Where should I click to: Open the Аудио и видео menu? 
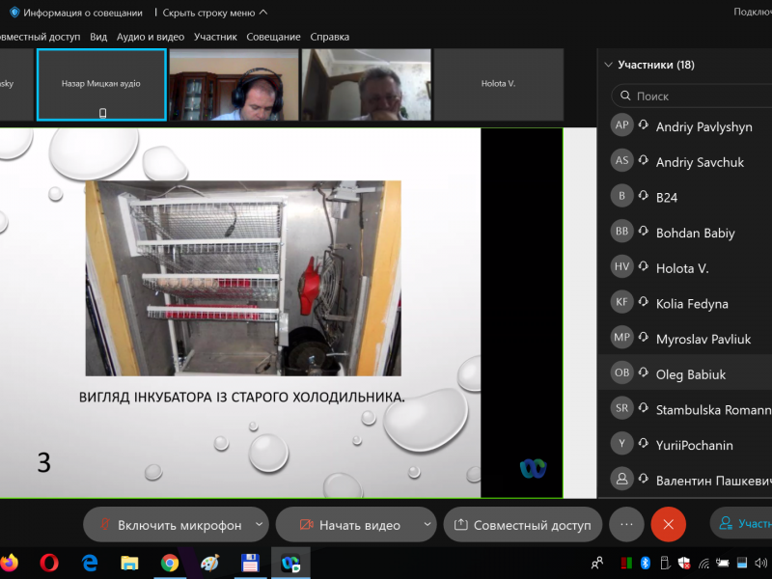pyautogui.click(x=150, y=37)
